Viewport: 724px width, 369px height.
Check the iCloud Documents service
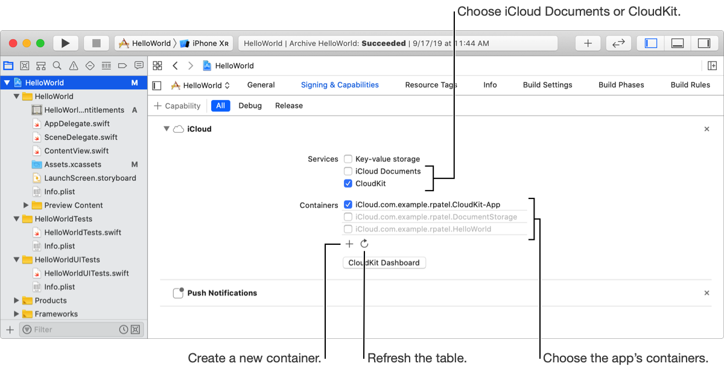coord(348,171)
